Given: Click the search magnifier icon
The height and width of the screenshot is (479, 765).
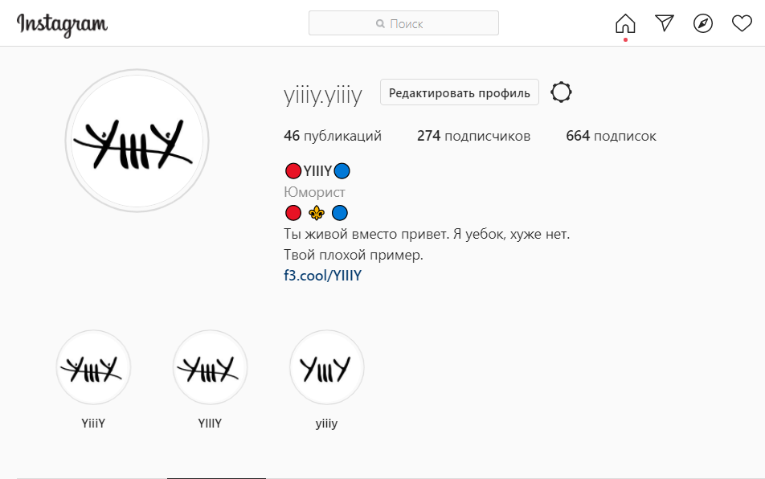Looking at the screenshot, I should [380, 23].
